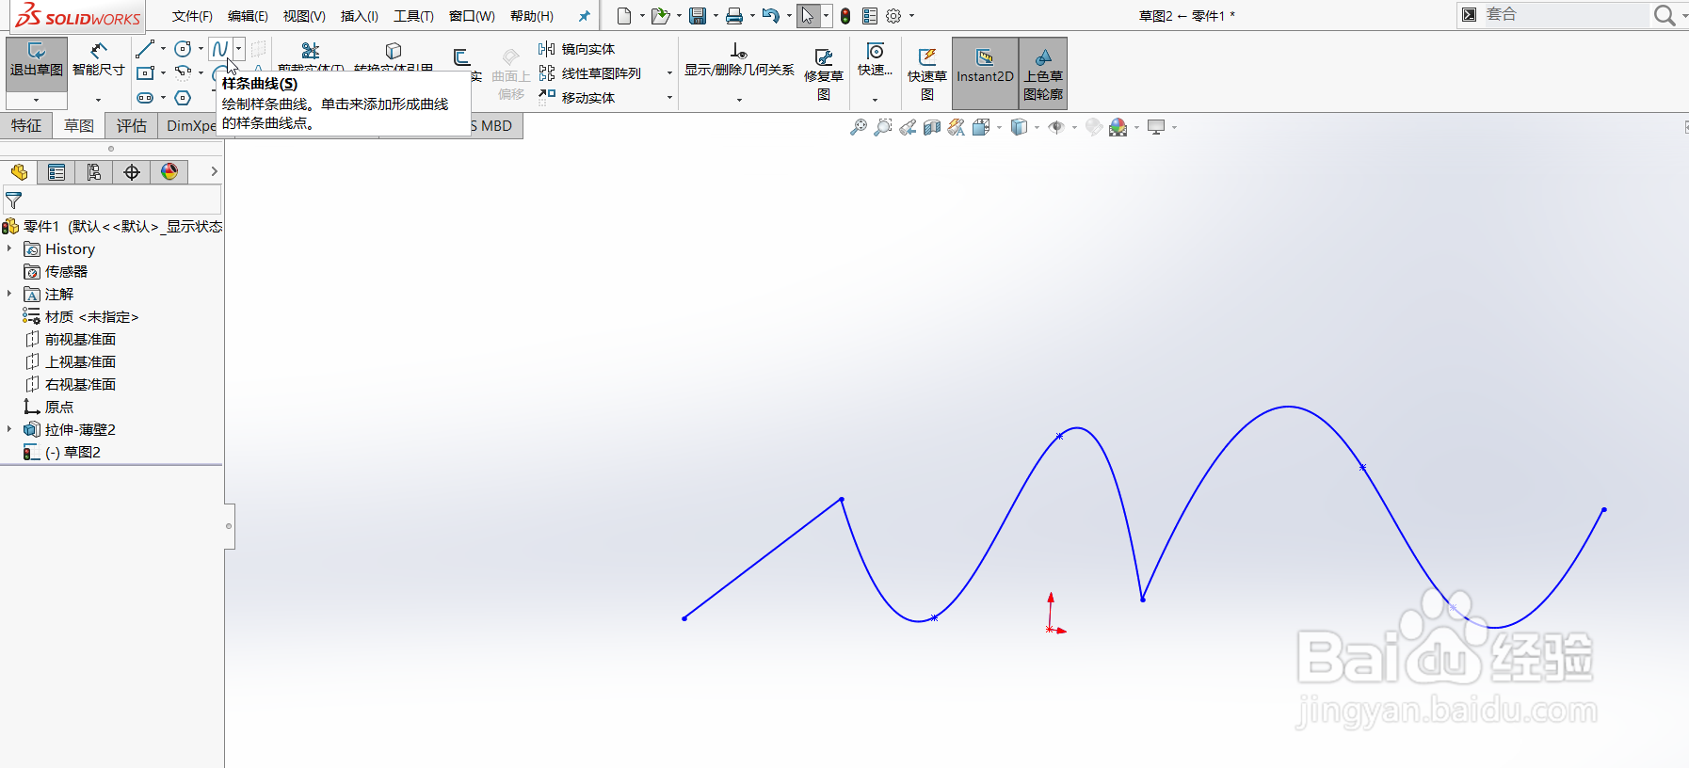Click 线性草图阵列 Linear Sketch Pattern
Viewport: 1689px width, 768px height.
point(589,73)
